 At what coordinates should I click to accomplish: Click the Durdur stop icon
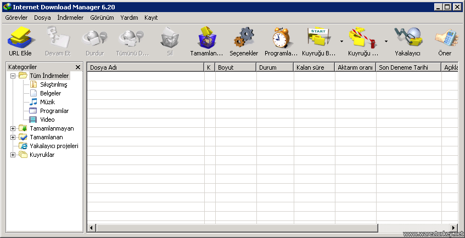94,38
